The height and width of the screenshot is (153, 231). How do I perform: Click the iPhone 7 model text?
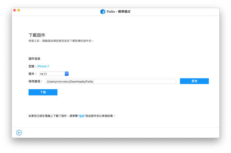click(43, 66)
